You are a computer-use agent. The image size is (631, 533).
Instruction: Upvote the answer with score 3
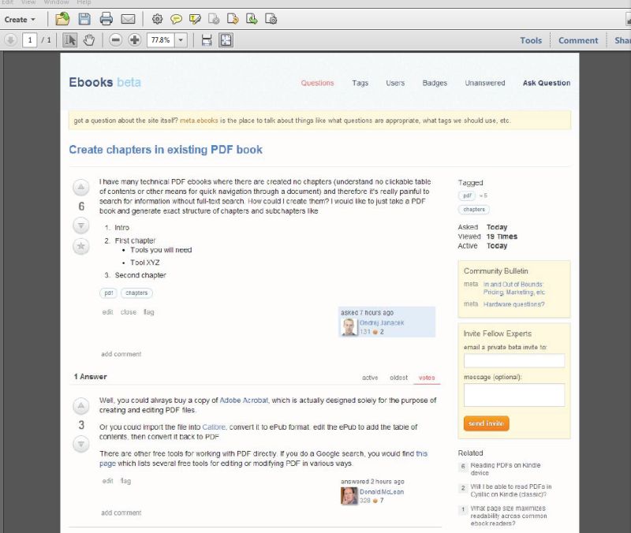click(81, 406)
